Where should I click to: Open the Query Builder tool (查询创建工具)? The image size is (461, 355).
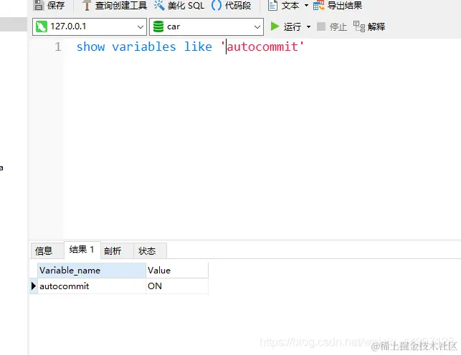[x=115, y=5]
